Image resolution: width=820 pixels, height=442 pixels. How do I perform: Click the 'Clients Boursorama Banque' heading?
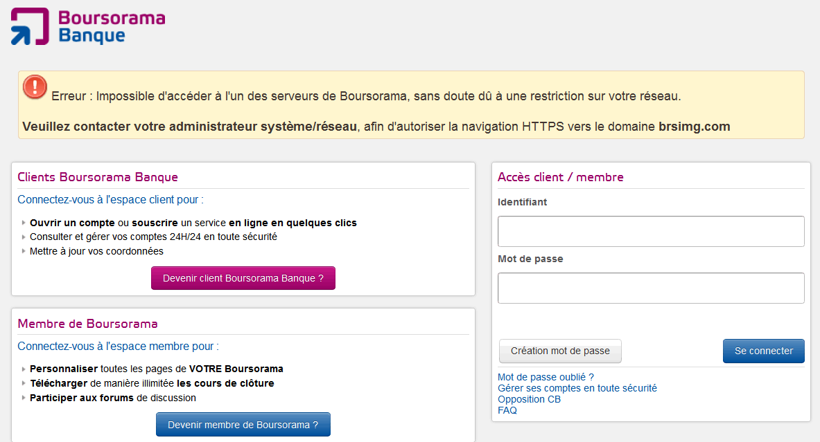point(98,177)
